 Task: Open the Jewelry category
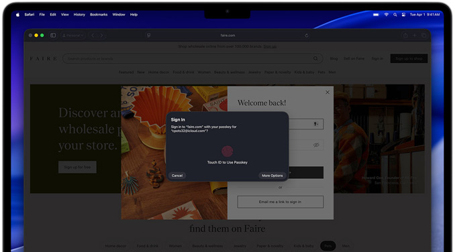coord(254,72)
